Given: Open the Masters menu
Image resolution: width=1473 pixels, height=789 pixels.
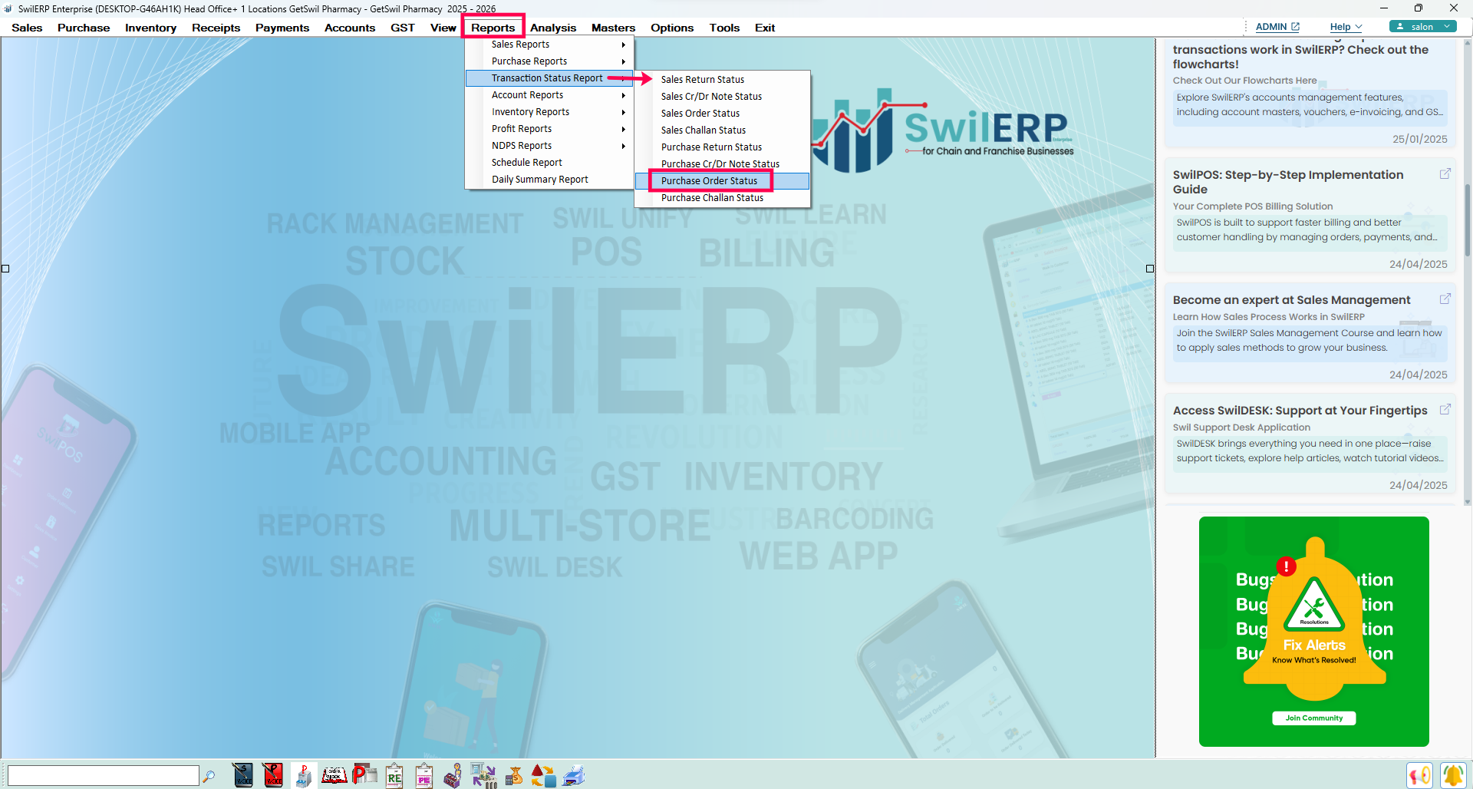Looking at the screenshot, I should pyautogui.click(x=613, y=28).
